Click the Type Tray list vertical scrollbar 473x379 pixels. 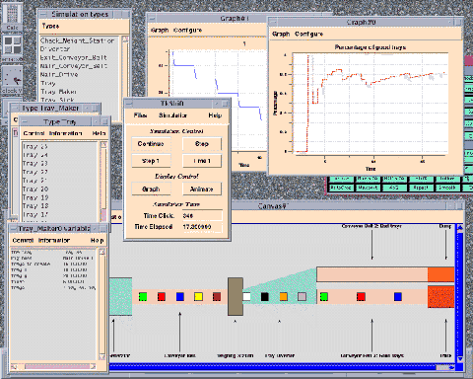click(x=103, y=182)
